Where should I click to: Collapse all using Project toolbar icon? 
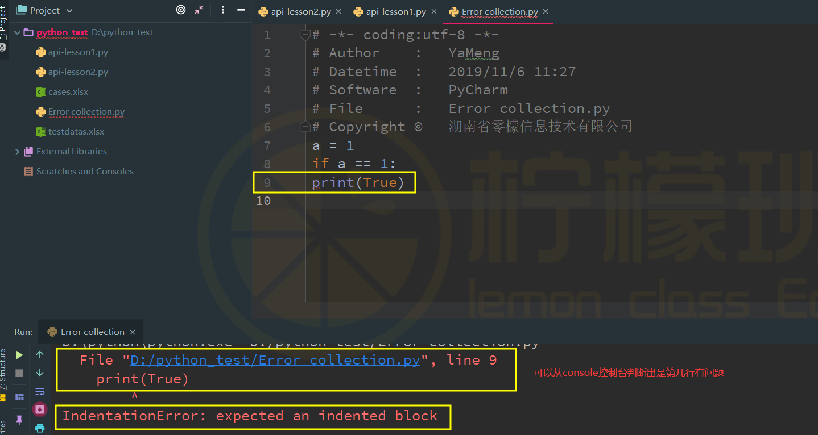pos(199,10)
